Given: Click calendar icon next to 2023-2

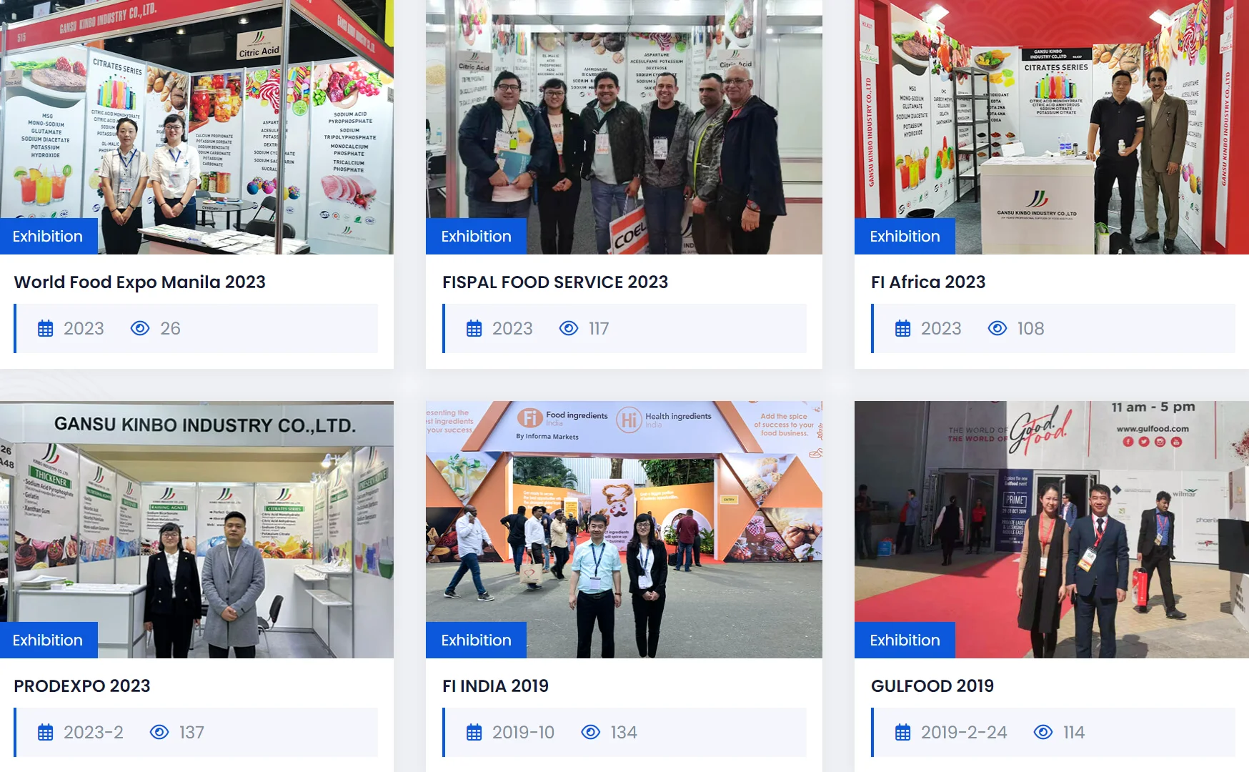Looking at the screenshot, I should [x=46, y=733].
